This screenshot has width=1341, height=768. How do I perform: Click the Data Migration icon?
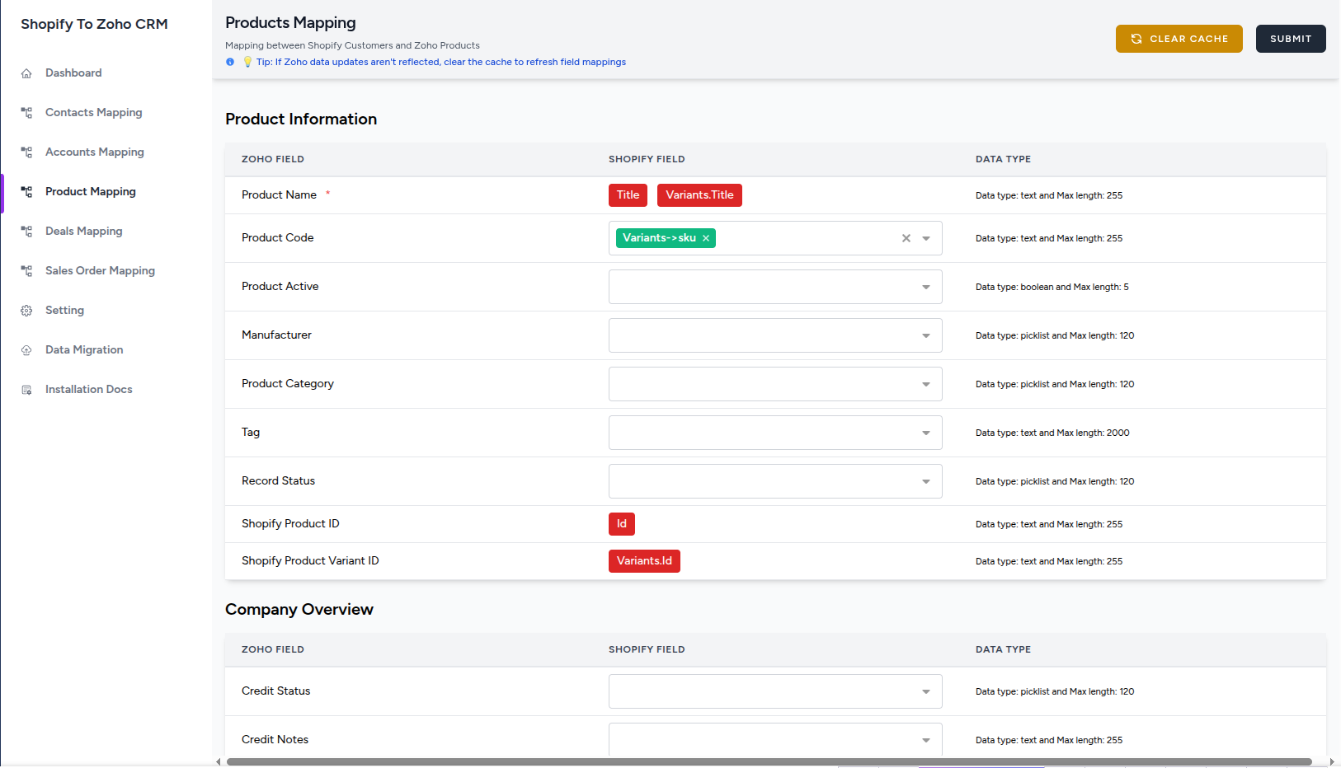pyautogui.click(x=26, y=350)
